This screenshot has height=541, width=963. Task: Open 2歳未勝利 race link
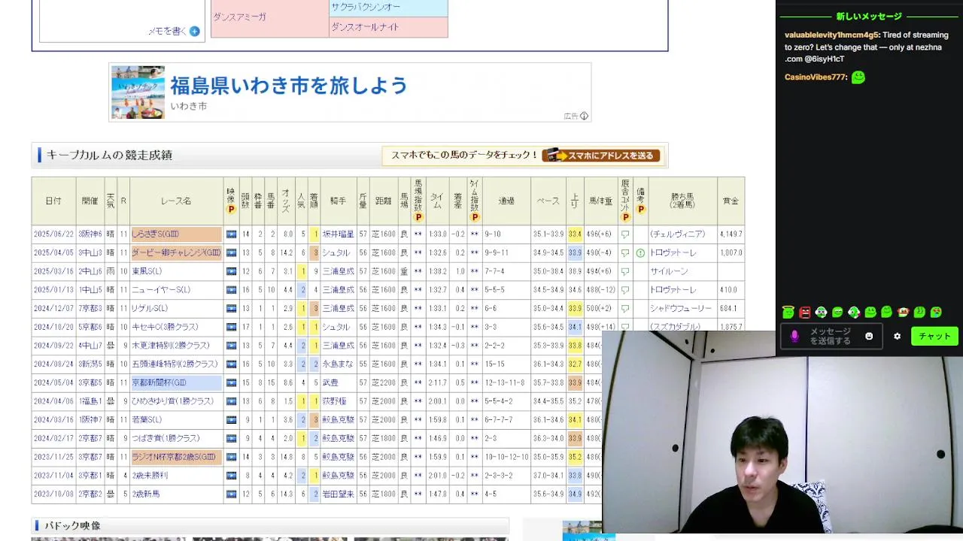pos(150,476)
